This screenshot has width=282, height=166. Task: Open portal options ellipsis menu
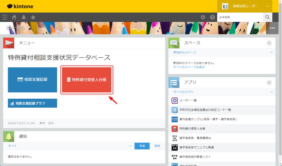pyautogui.click(x=272, y=28)
